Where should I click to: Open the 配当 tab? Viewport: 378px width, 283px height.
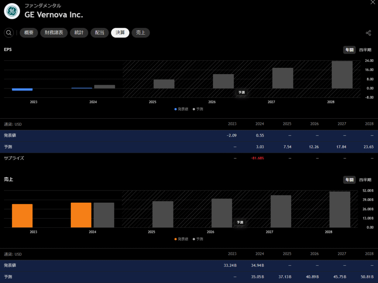(100, 33)
